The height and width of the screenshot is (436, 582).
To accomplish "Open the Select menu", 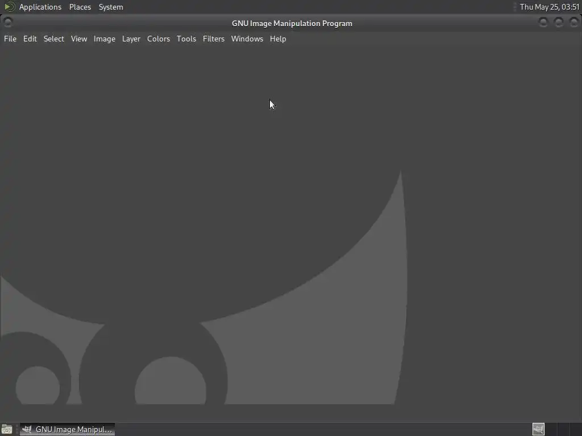I will (x=54, y=39).
